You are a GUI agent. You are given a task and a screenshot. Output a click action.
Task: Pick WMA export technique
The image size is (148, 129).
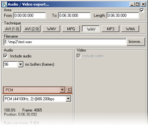pos(130,29)
